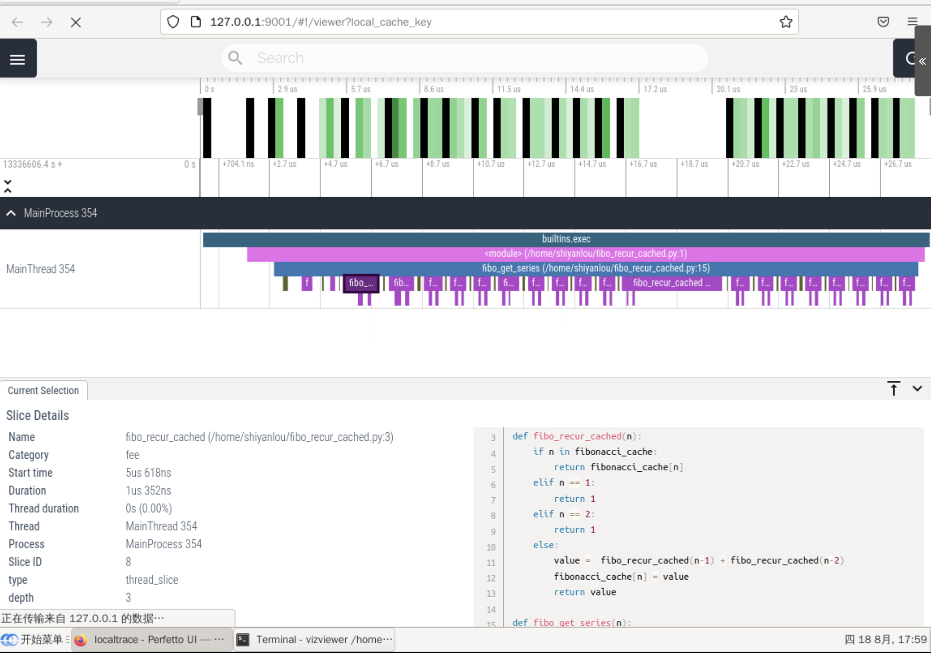Open the Perfetto sidebar hamburger menu
This screenshot has width=931, height=653.
point(18,59)
